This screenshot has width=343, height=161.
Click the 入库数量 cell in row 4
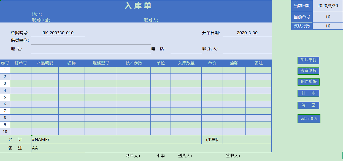point(186,91)
